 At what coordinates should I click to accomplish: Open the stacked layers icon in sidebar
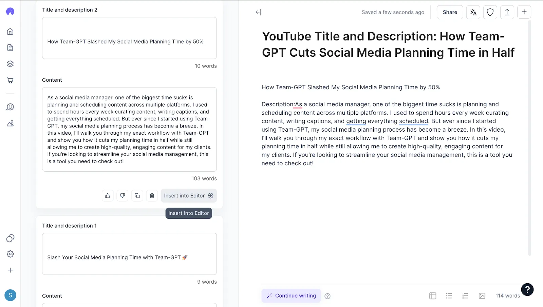coord(10,64)
